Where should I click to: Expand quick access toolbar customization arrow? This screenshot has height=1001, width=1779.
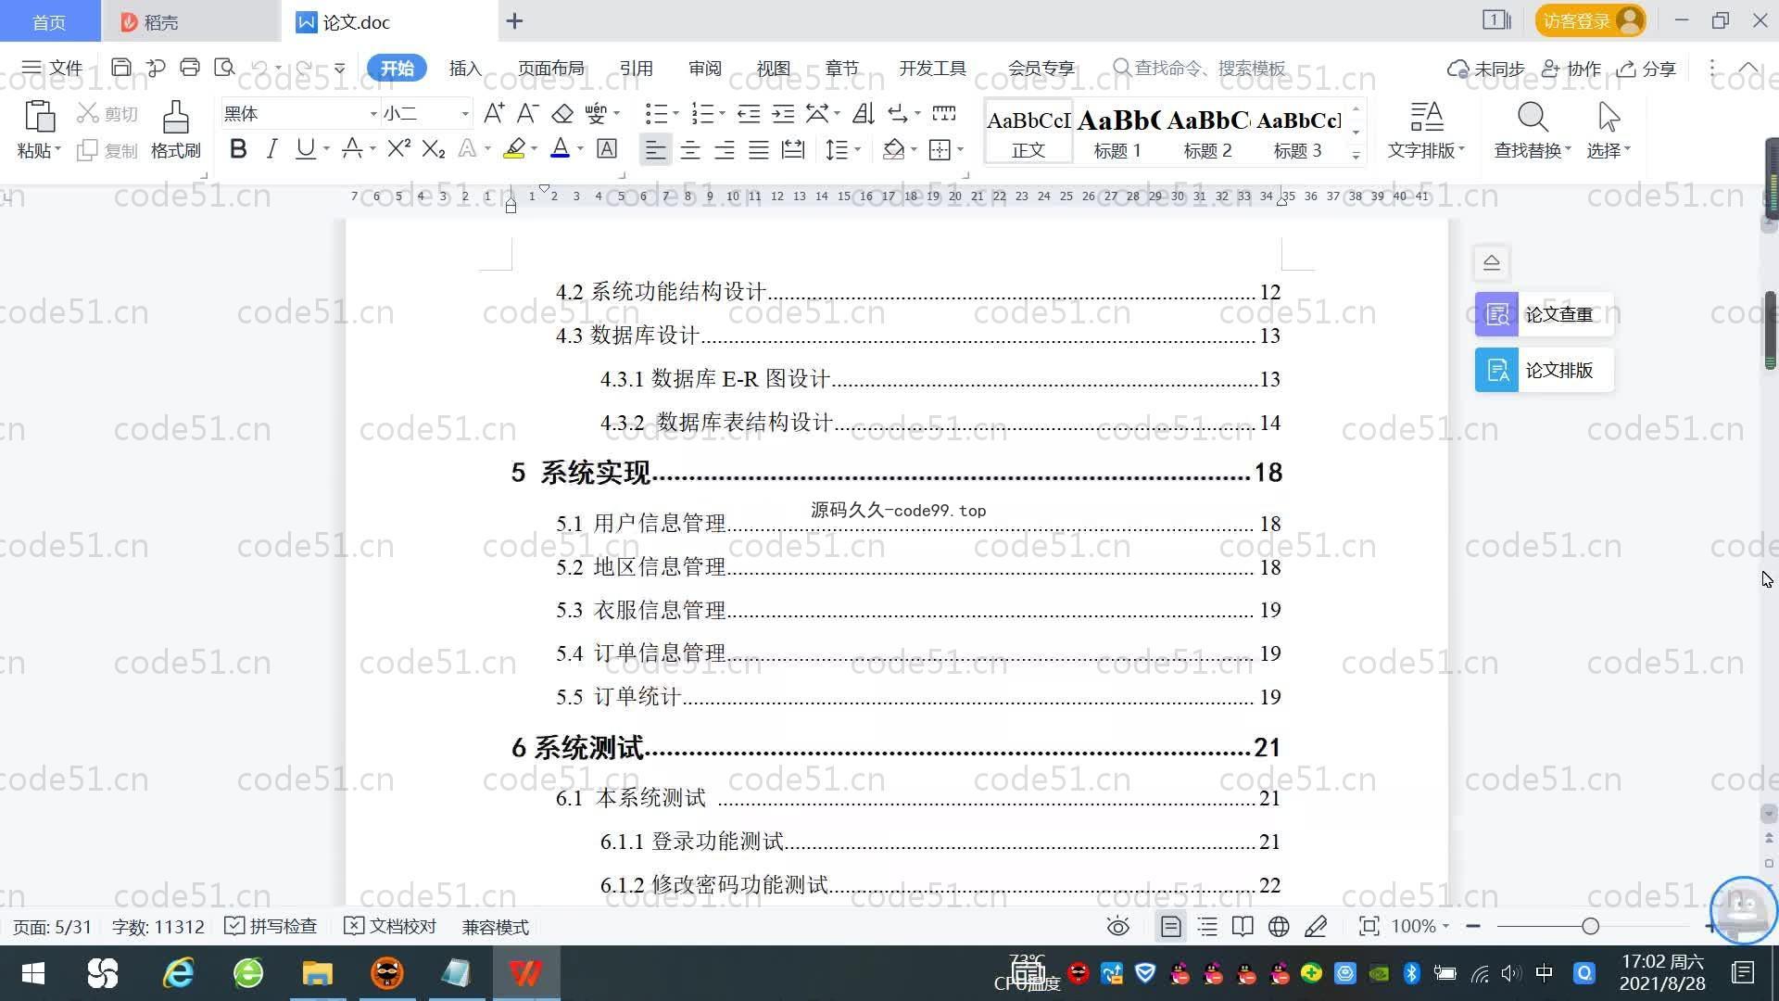tap(340, 68)
